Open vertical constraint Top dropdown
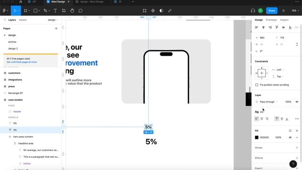This screenshot has width=302, height=170. coord(280,76)
